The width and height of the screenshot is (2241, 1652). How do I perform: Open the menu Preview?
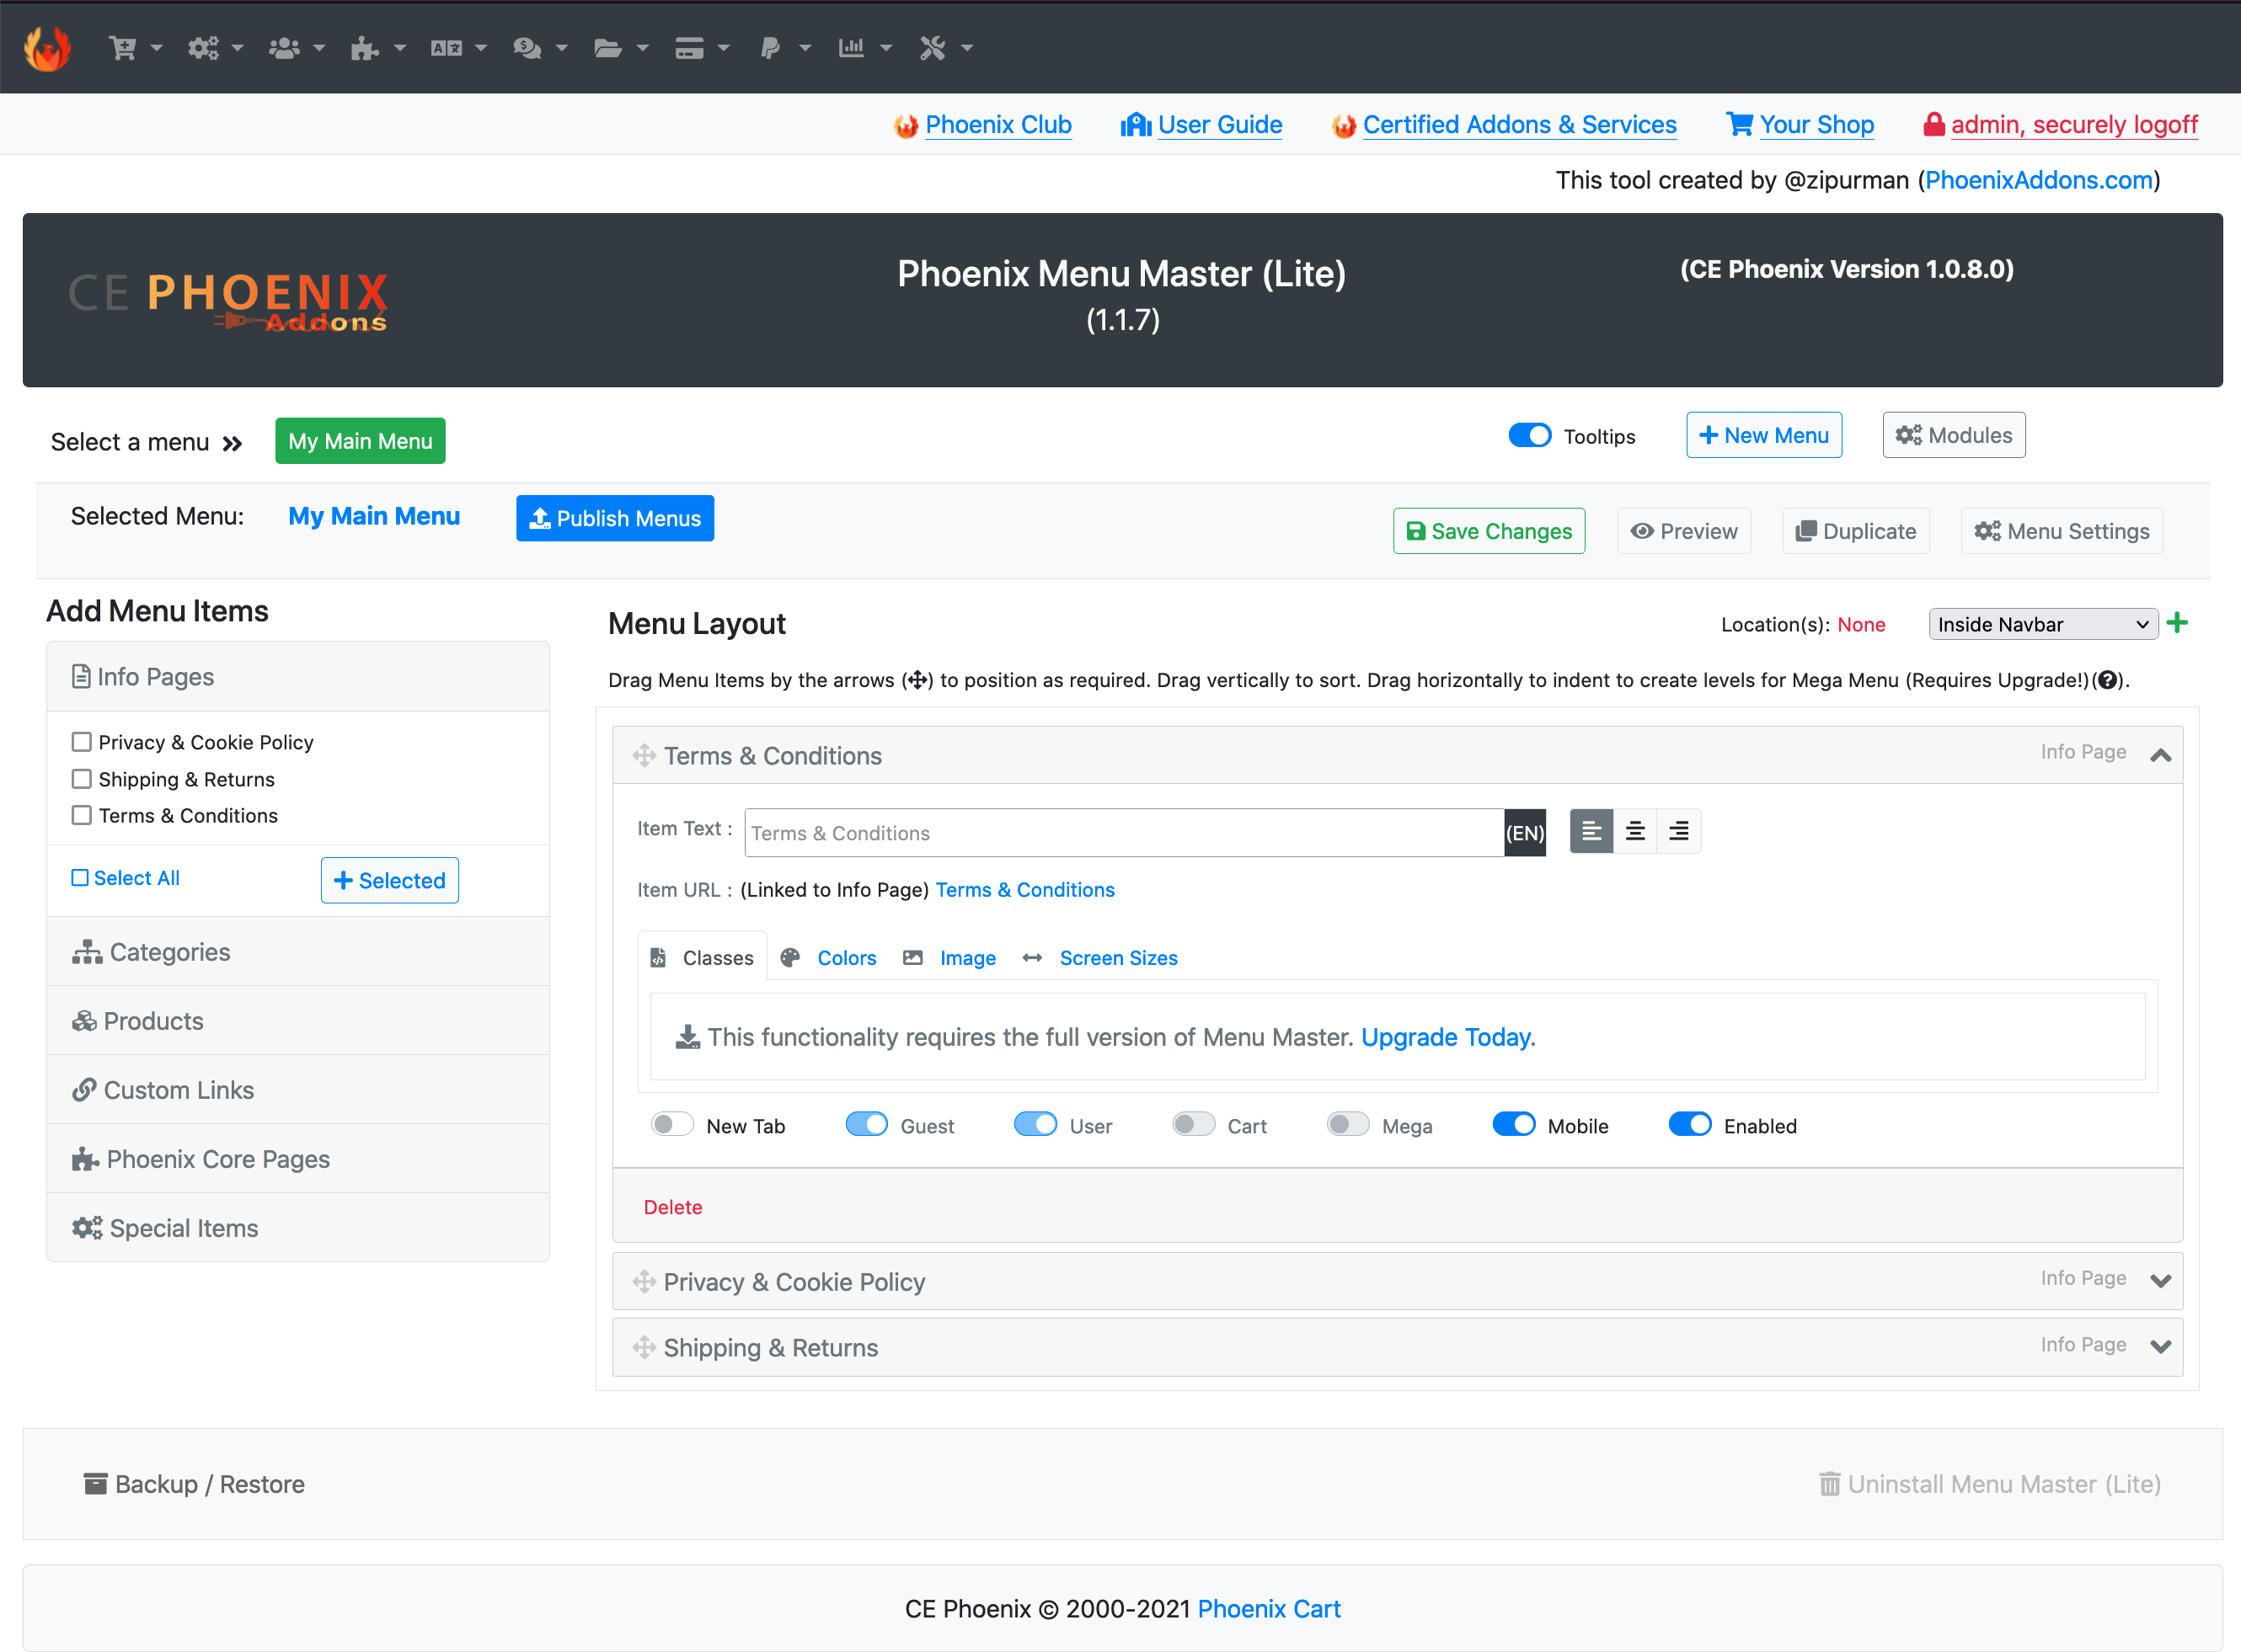1685,531
